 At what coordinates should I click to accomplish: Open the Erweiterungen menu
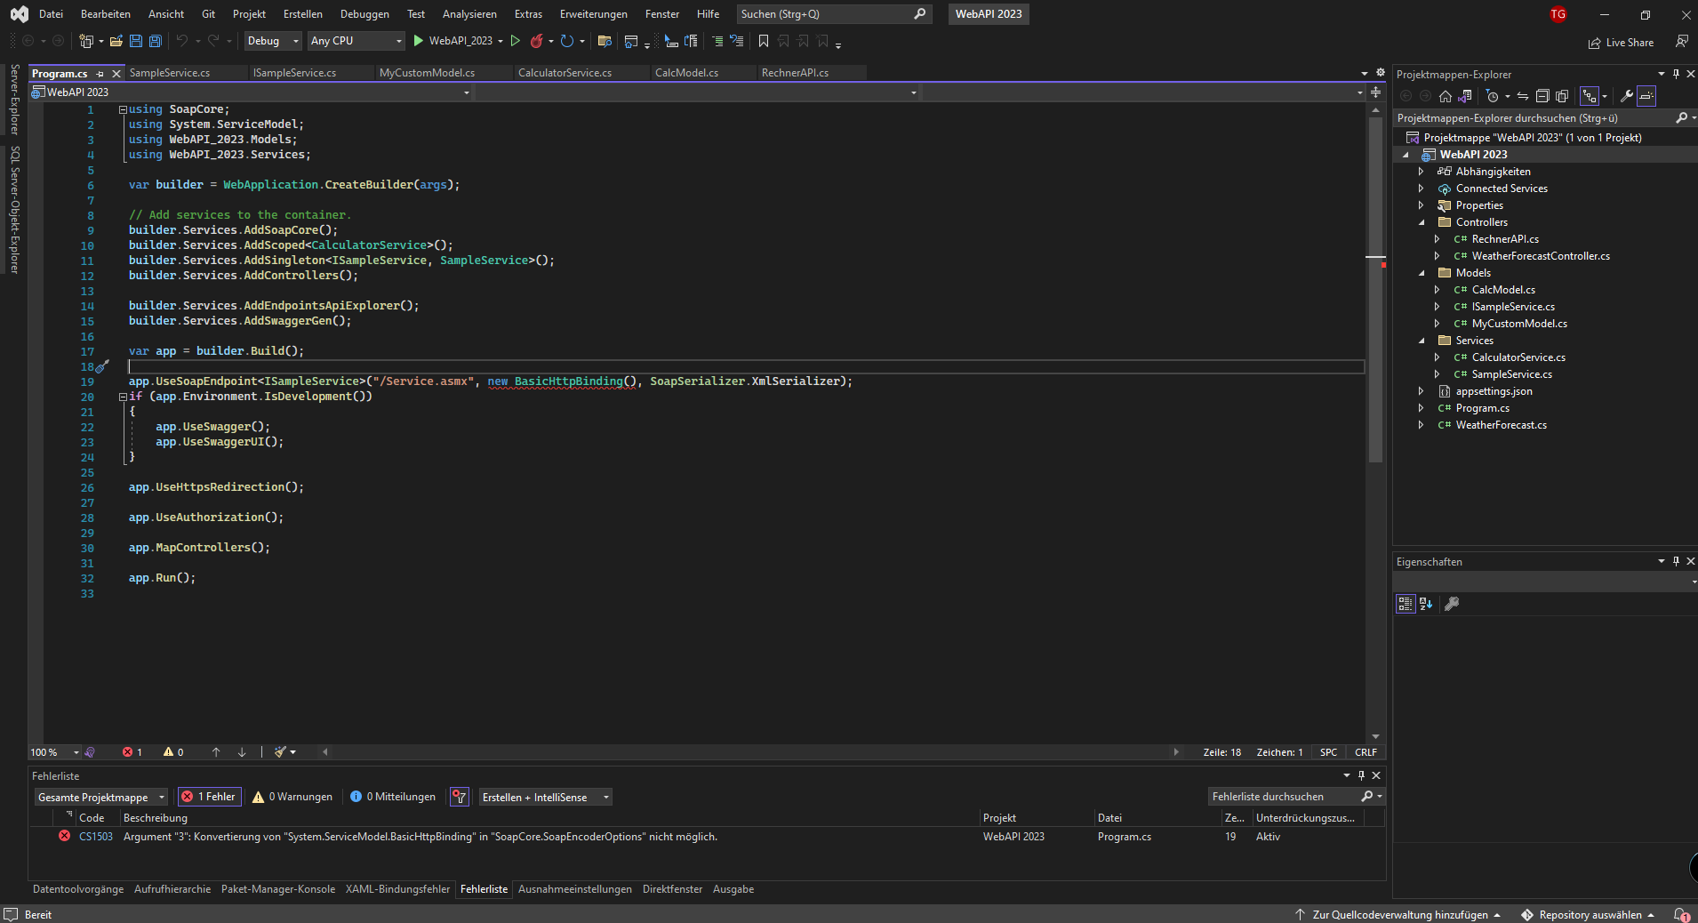[x=593, y=14]
